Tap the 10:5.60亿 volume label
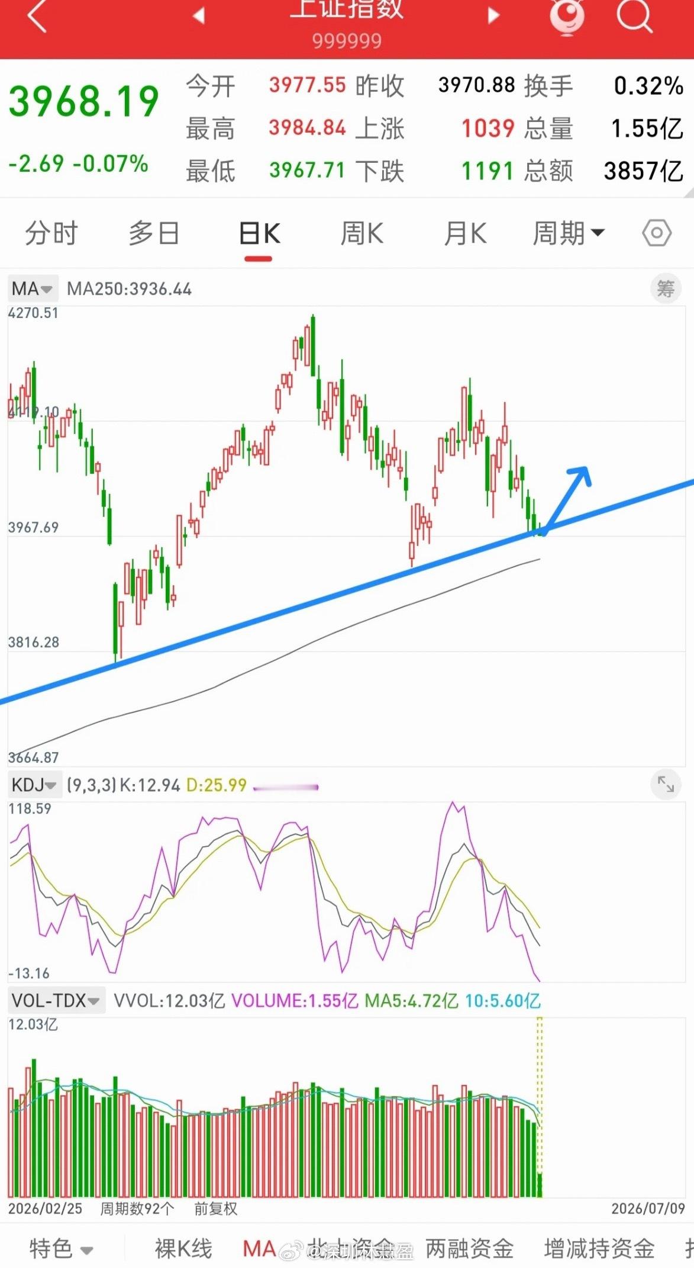The image size is (694, 1268). 503,1001
